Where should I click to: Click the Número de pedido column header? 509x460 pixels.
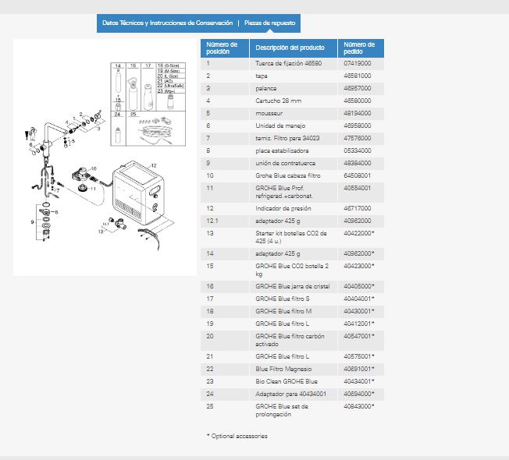click(361, 48)
